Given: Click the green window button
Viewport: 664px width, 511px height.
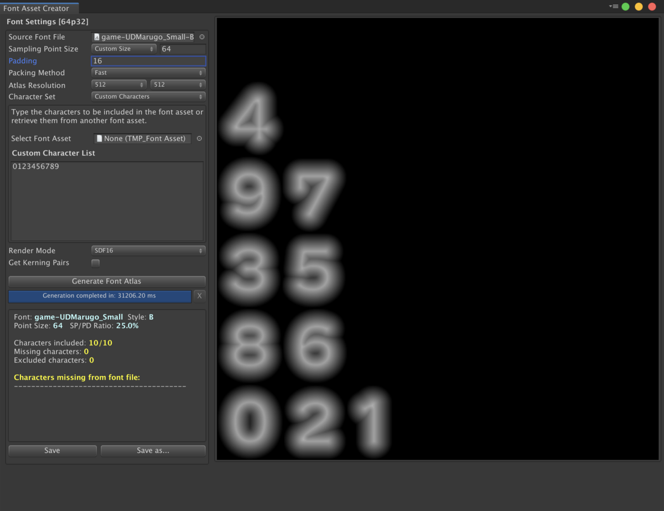Looking at the screenshot, I should pos(625,7).
